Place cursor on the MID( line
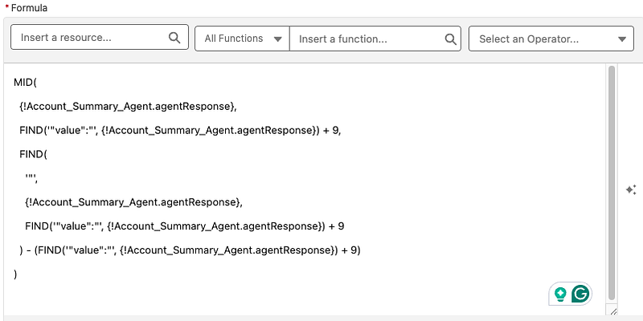Viewport: 643px width, 321px height. (26, 83)
